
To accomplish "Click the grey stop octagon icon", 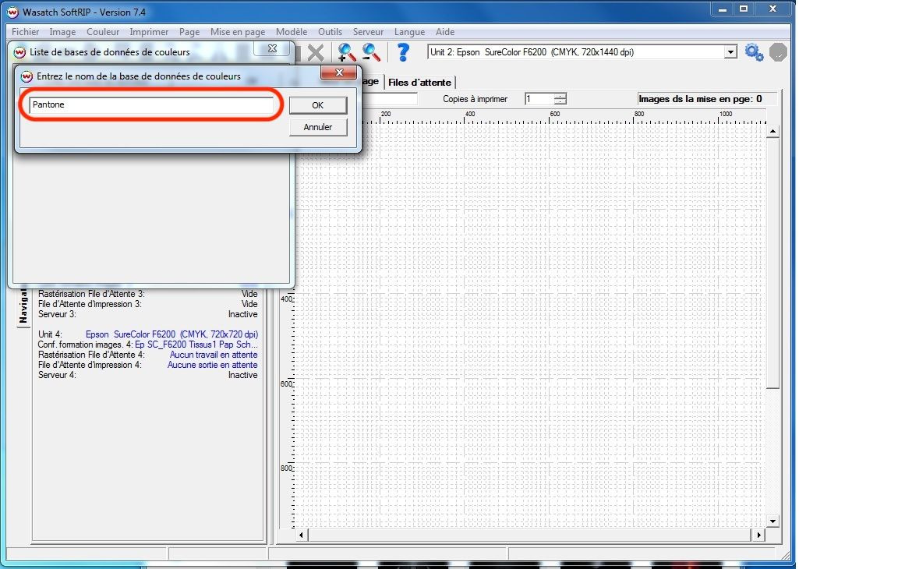I will click(x=778, y=53).
